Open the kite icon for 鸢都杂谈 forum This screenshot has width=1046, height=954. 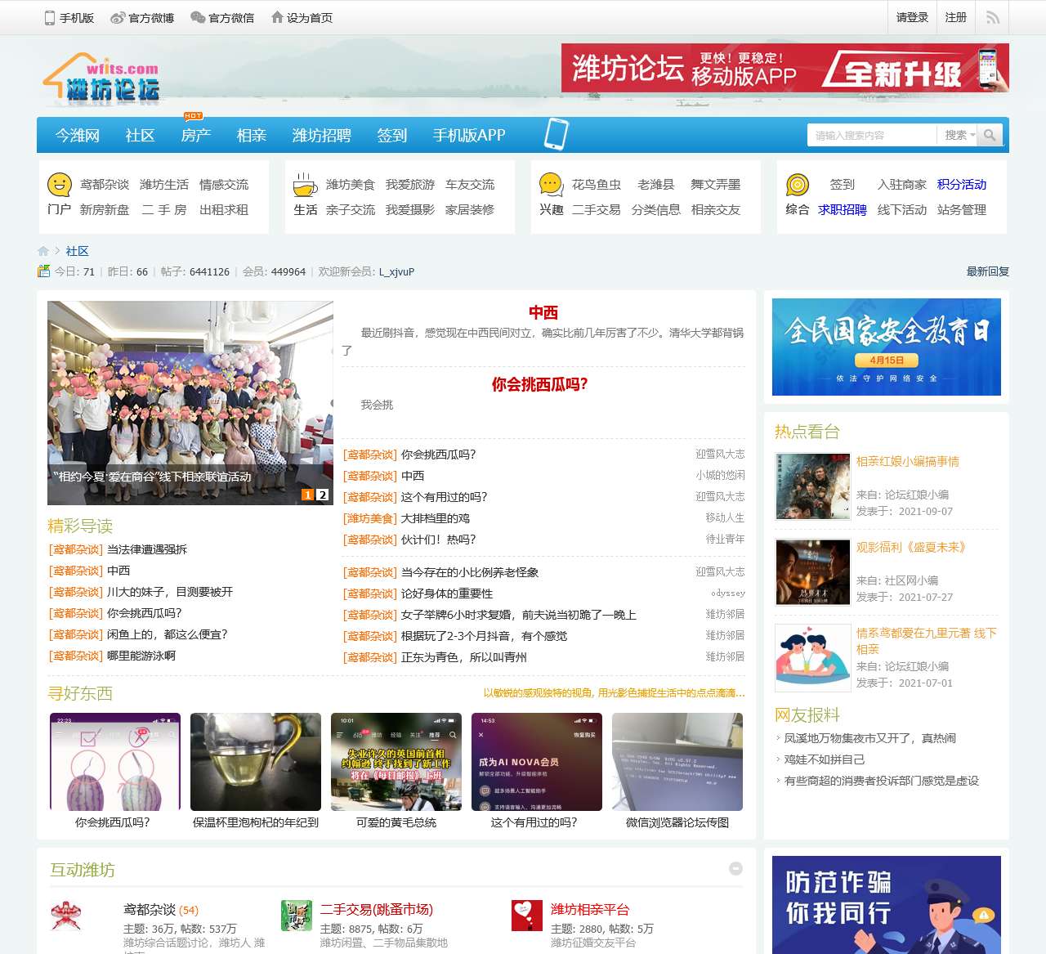[x=68, y=917]
